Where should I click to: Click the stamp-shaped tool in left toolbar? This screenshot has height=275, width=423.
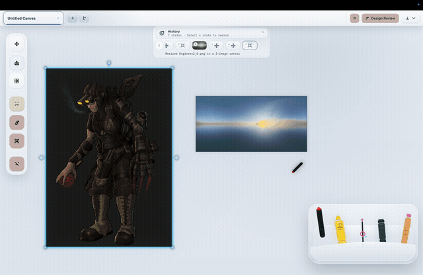[x=17, y=63]
